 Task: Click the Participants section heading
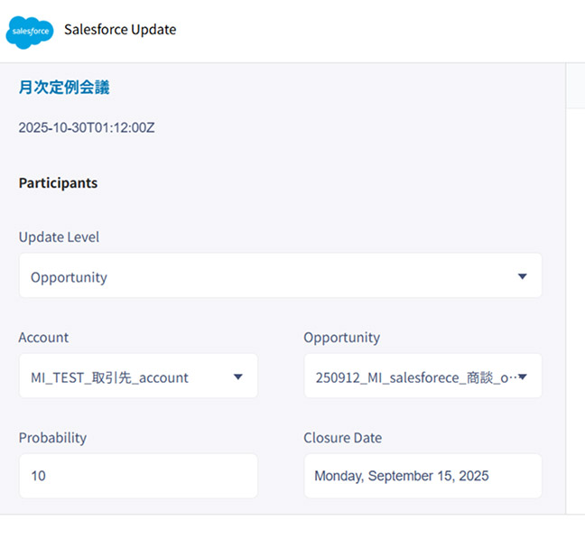(58, 182)
